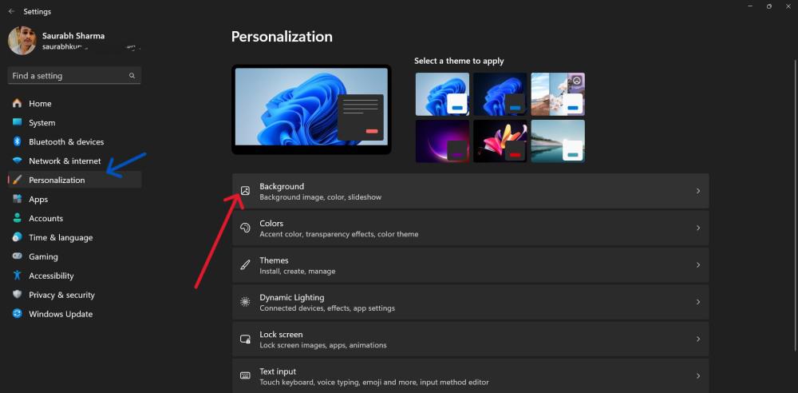Click the Personalization page heading
Screen dimensions: 798x393
pyautogui.click(x=282, y=36)
